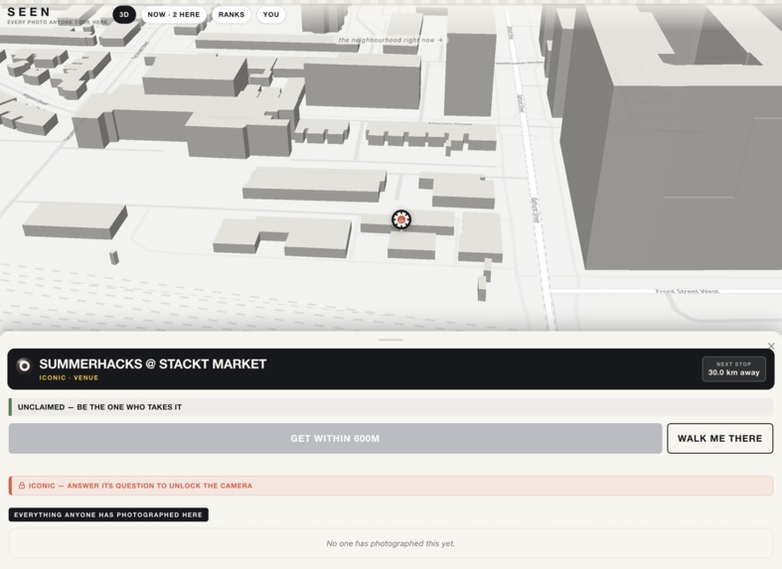782x569 pixels.
Task: Click the SEEN logo
Action: click(x=29, y=12)
